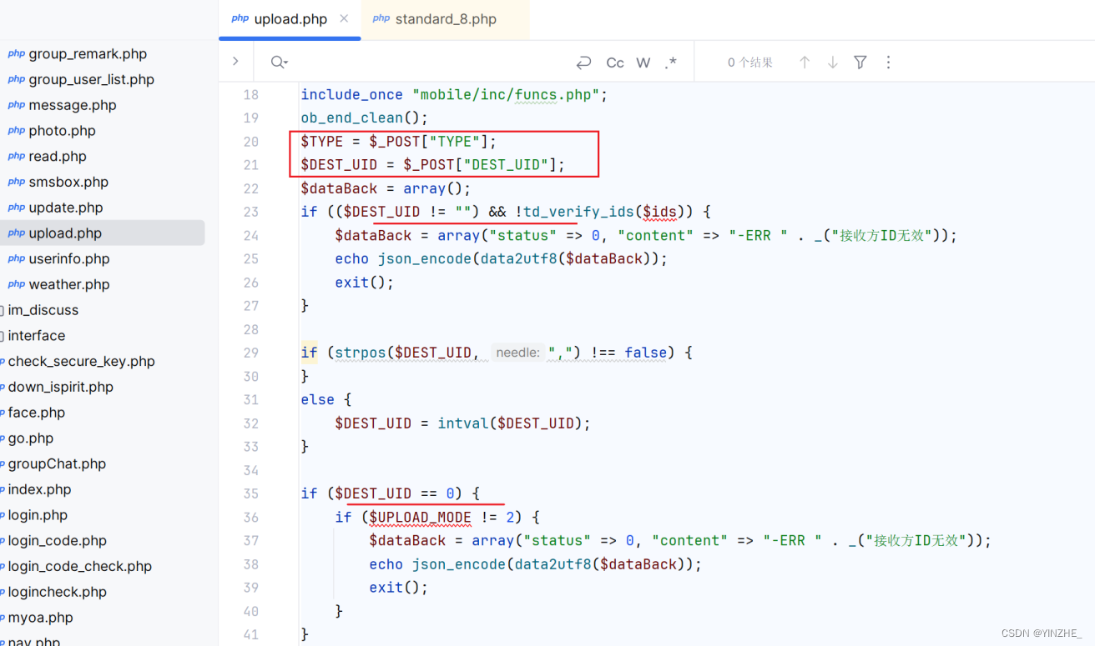
Task: Select upload.php in the file tree
Action: point(65,233)
